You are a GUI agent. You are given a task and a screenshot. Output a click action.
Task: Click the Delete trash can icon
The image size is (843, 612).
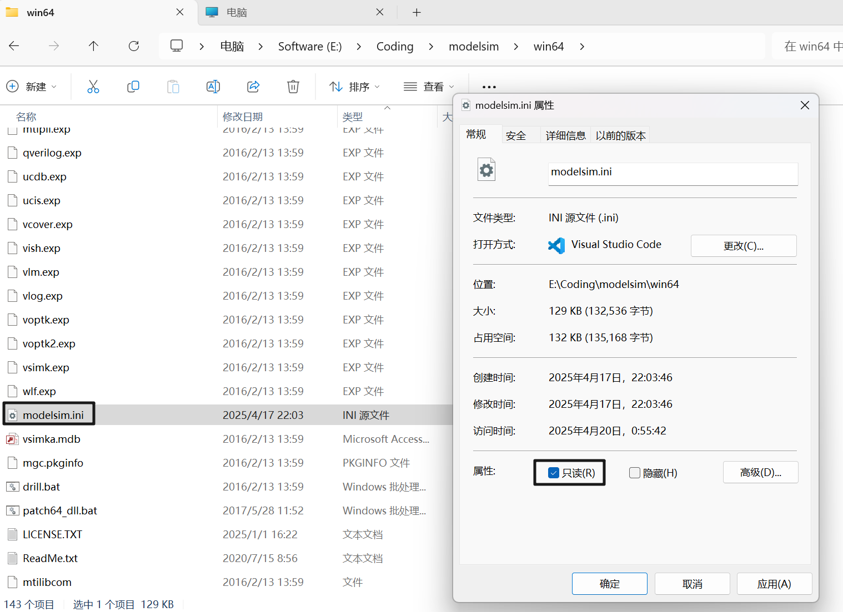(x=293, y=87)
